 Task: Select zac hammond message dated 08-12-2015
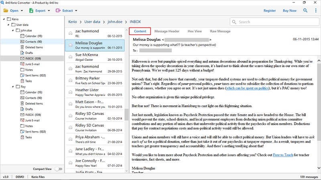95,34
